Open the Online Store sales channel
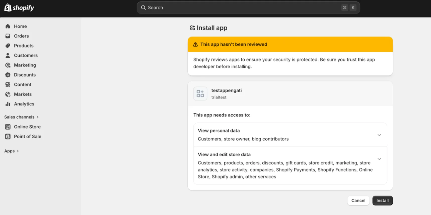The image size is (431, 215). click(x=27, y=127)
